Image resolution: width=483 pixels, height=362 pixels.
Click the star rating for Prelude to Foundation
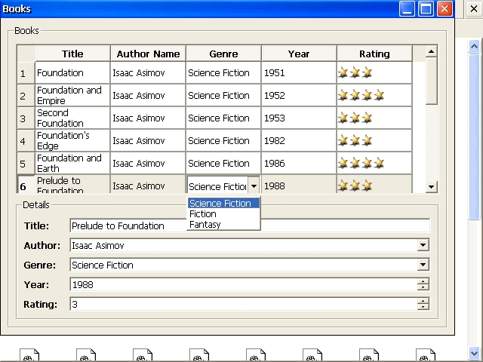point(355,186)
